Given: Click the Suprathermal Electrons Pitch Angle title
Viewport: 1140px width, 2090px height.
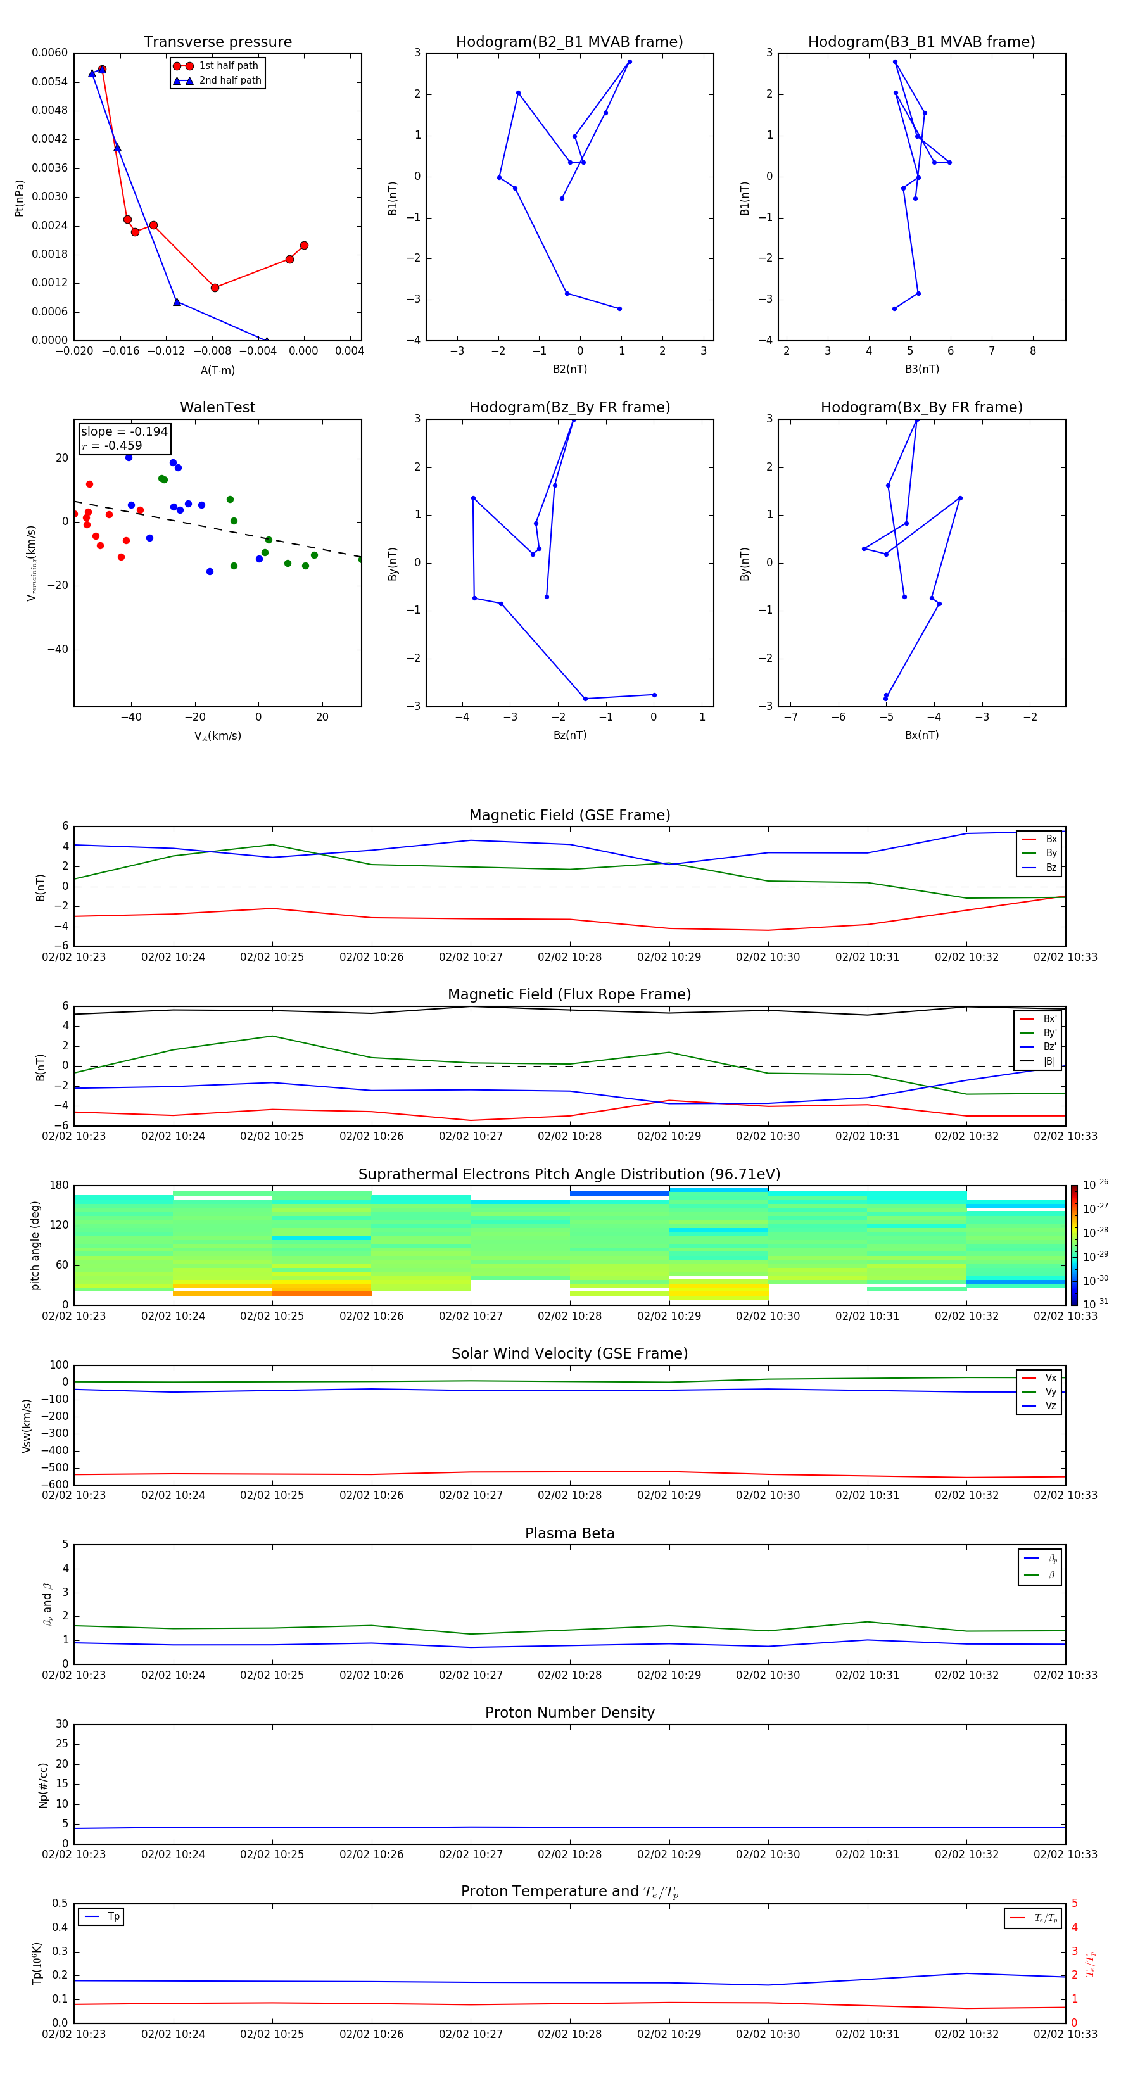Looking at the screenshot, I should pyautogui.click(x=569, y=1175).
